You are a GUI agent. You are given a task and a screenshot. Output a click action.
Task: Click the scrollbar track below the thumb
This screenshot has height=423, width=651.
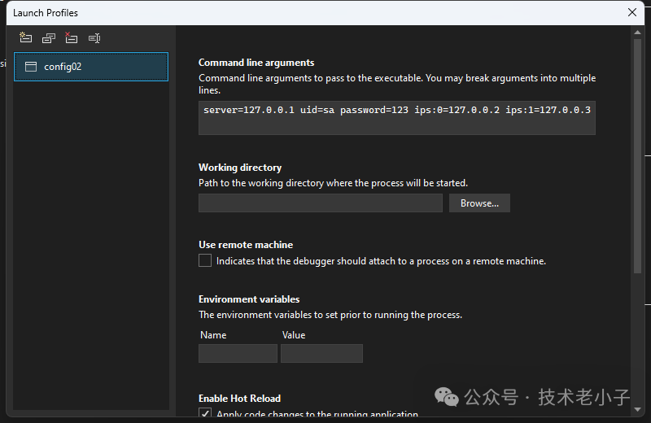(x=637, y=342)
